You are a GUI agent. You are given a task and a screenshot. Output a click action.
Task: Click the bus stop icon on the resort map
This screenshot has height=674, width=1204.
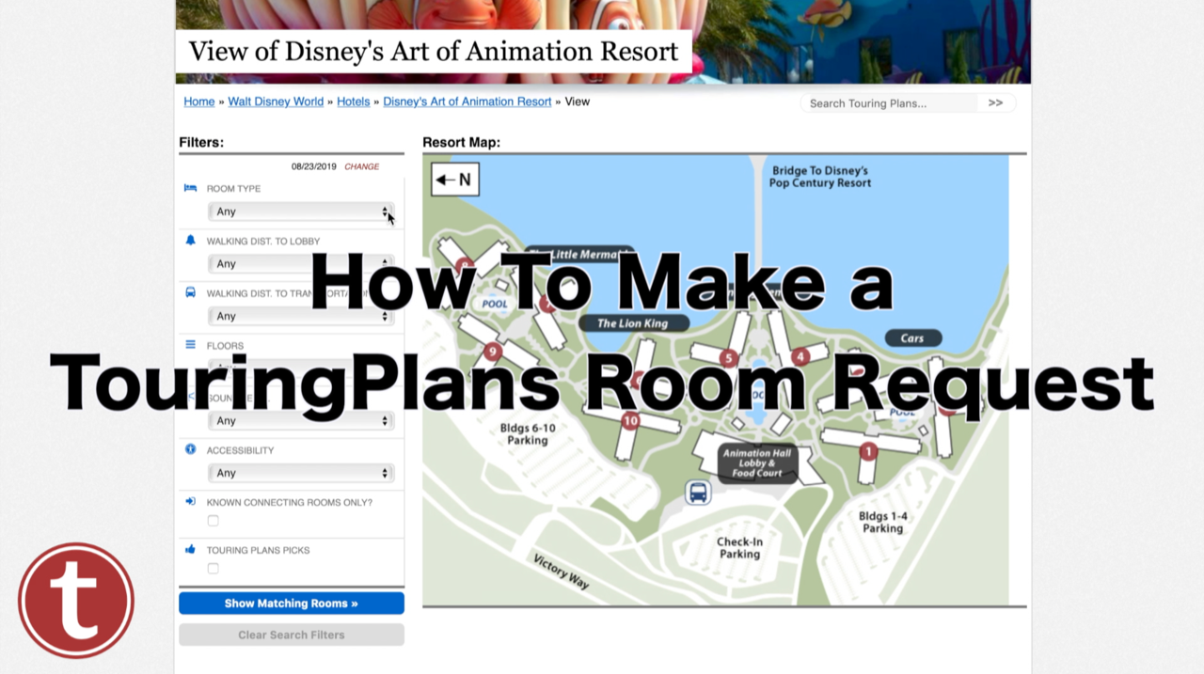click(x=697, y=492)
